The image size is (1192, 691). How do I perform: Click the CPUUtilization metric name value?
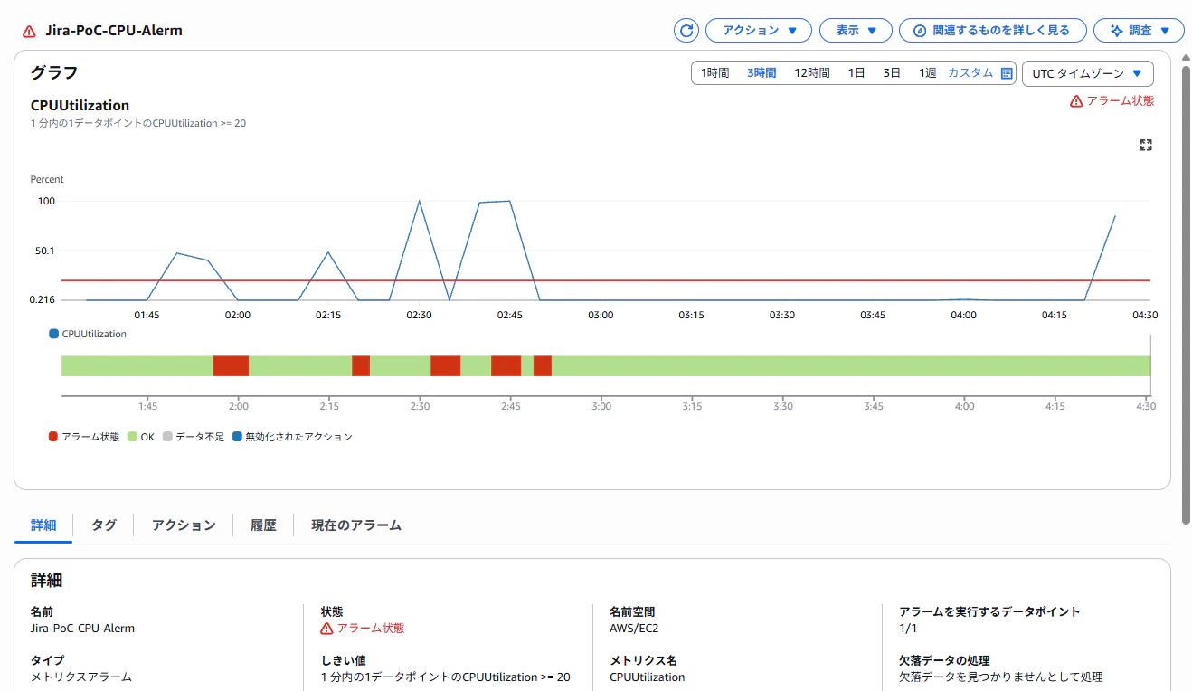click(648, 677)
